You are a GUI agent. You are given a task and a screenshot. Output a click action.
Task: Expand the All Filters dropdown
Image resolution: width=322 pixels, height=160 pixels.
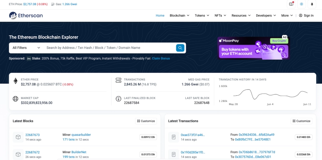[x=26, y=48]
